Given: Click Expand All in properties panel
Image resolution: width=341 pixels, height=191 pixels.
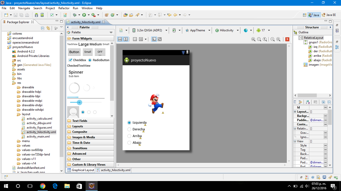Looking at the screenshot, I should click(323, 102).
